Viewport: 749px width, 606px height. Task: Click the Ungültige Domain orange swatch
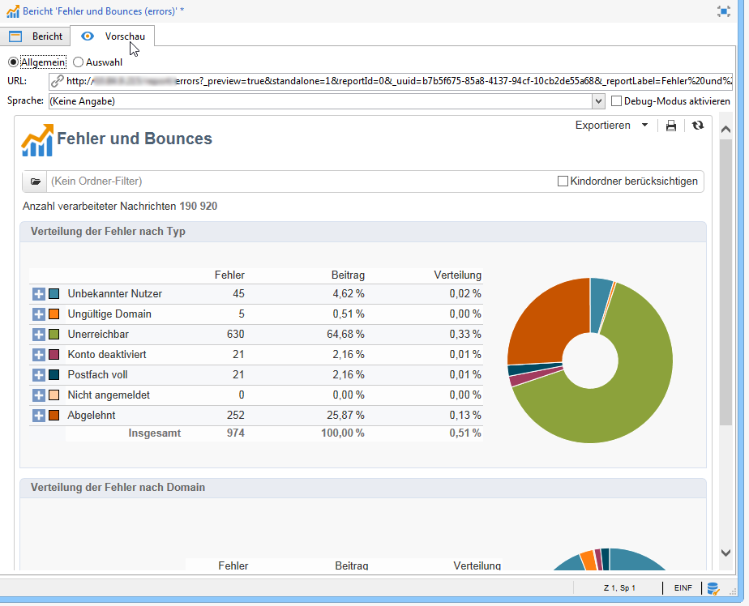(54, 314)
